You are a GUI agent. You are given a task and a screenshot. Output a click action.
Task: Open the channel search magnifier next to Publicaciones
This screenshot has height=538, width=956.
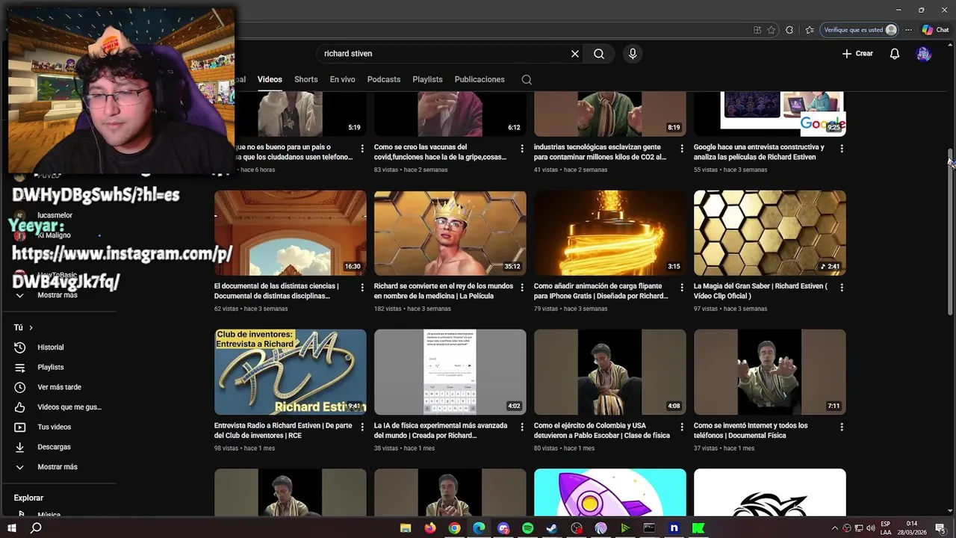[x=527, y=79]
